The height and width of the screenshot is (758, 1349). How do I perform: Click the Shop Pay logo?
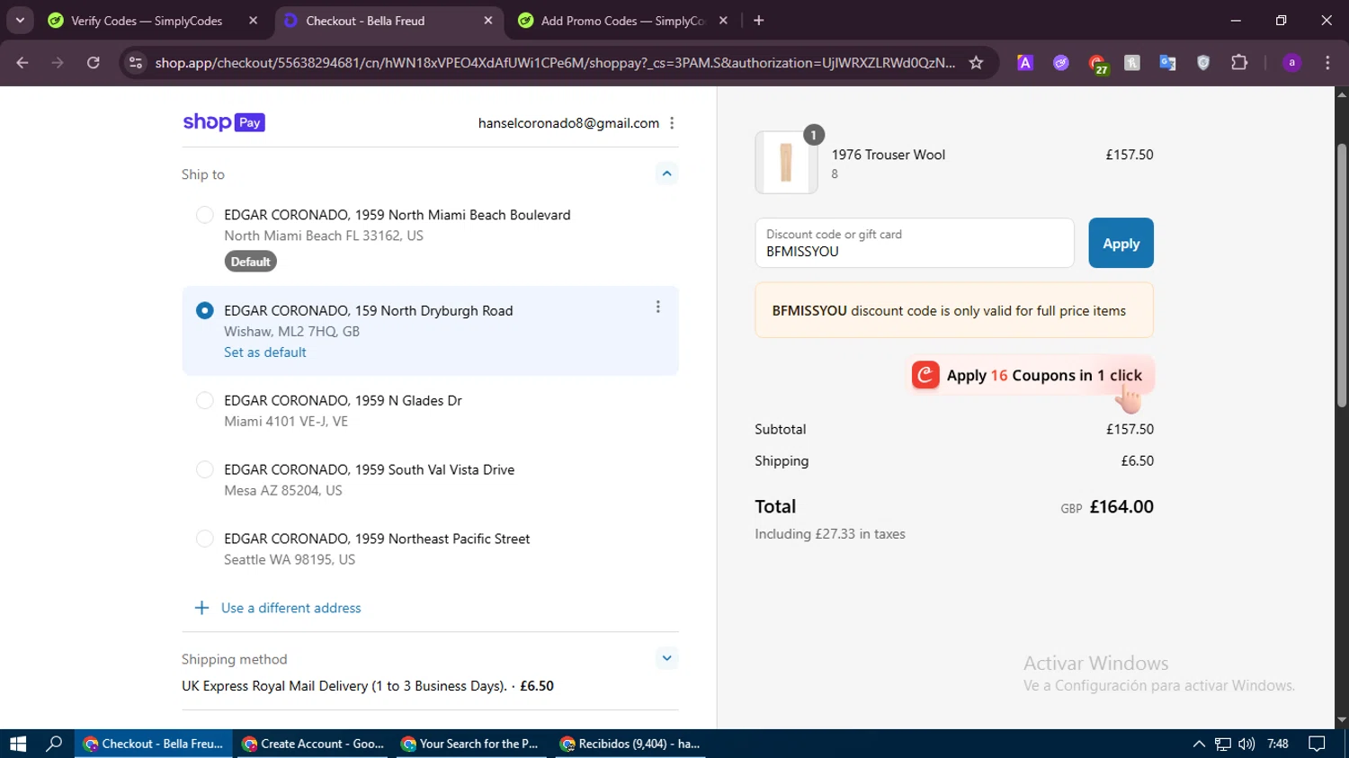coord(224,122)
